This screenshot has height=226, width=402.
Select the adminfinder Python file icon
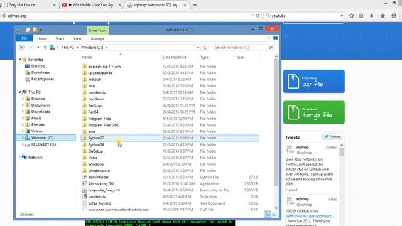[85, 177]
